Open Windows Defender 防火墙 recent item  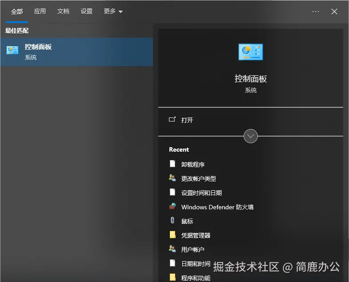(217, 207)
